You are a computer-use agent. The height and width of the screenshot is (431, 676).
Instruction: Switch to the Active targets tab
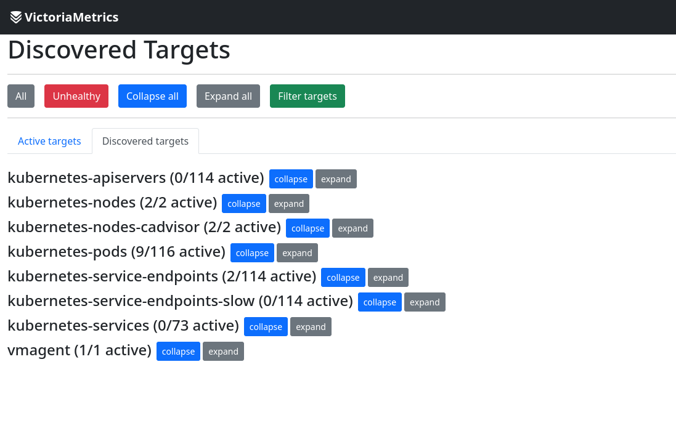pyautogui.click(x=49, y=141)
